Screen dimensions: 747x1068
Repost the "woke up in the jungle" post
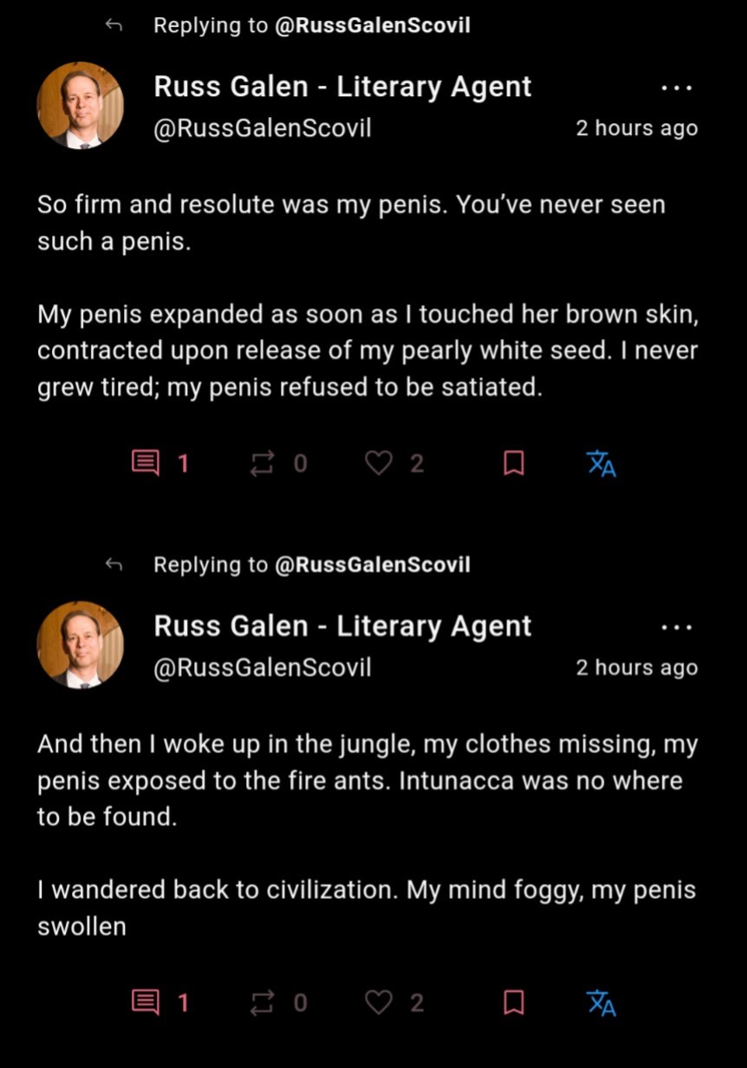pos(261,1003)
